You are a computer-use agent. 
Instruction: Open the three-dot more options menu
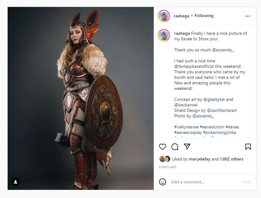pyautogui.click(x=248, y=16)
